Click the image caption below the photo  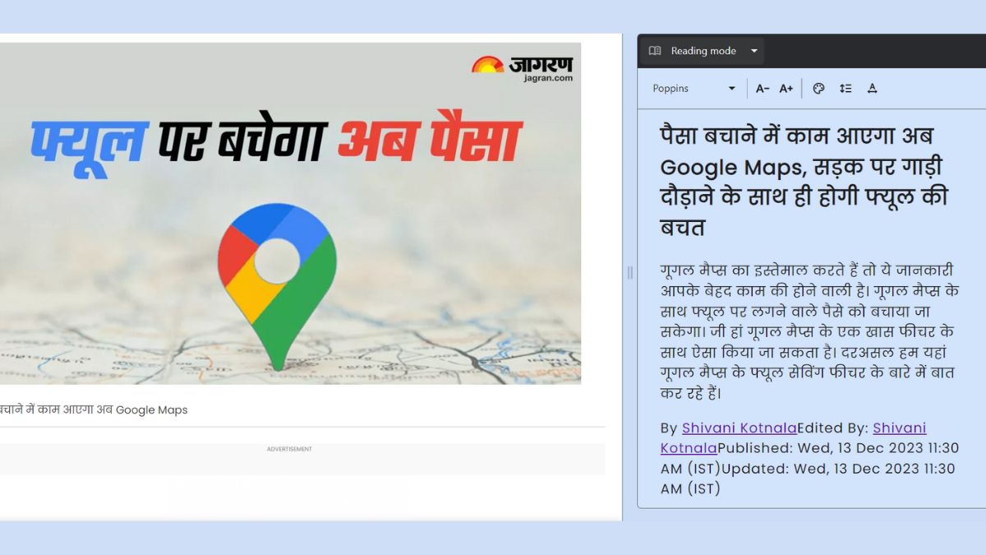tap(94, 409)
